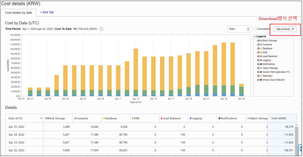Click the Logging column header
The width and height of the screenshot is (303, 157).
coord(202,118)
